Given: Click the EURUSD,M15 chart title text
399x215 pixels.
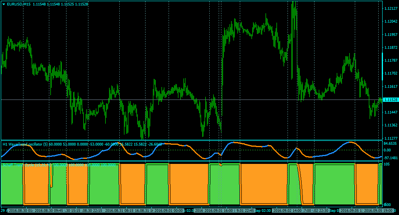Looking at the screenshot, I should pos(19,4).
